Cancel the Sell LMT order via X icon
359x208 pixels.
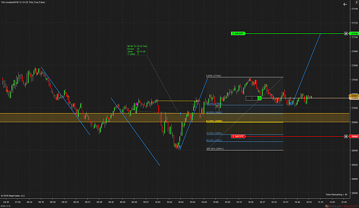pyautogui.click(x=346, y=33)
